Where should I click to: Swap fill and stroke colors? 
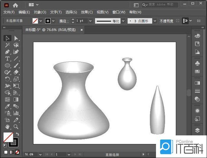point(17,134)
